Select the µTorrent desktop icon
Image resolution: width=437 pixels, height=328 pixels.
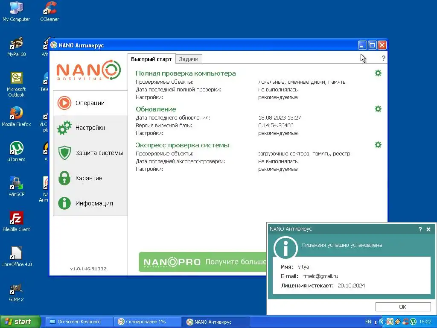tap(16, 152)
